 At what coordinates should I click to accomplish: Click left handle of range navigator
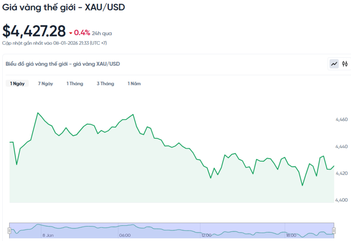pyautogui.click(x=9, y=231)
